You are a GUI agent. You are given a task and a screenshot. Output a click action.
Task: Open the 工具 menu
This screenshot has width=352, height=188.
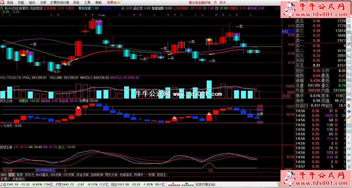(x=87, y=3)
